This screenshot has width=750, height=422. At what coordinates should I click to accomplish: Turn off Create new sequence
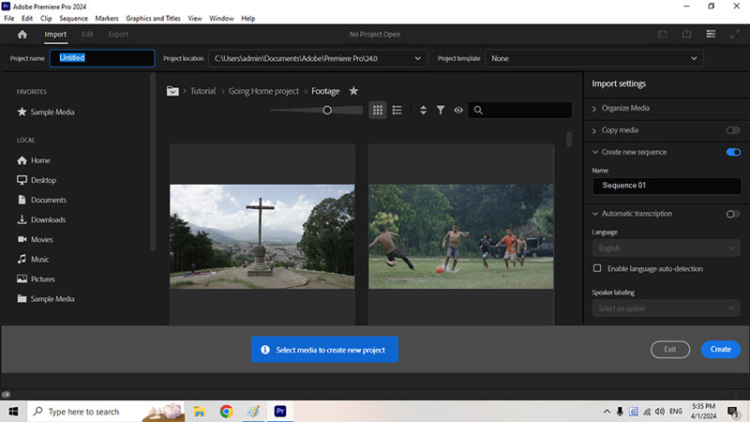(x=733, y=152)
